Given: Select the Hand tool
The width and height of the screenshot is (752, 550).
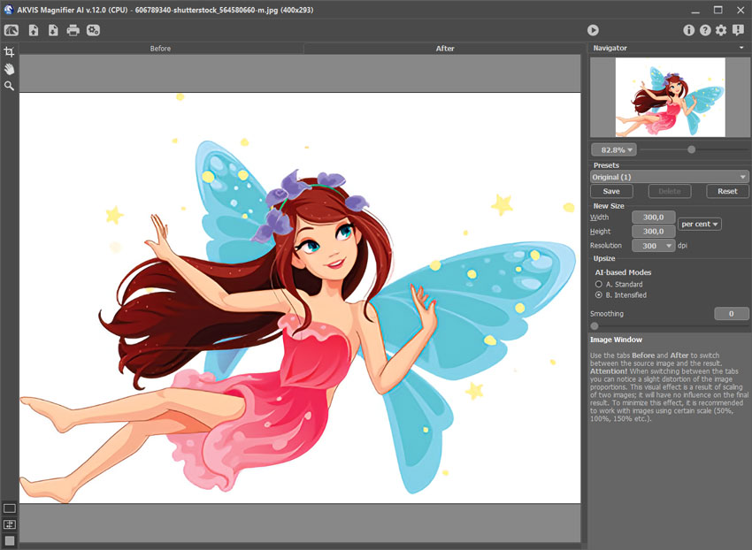Looking at the screenshot, I should point(9,69).
